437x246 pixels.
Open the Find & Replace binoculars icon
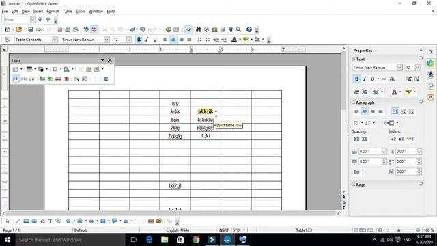199,29
